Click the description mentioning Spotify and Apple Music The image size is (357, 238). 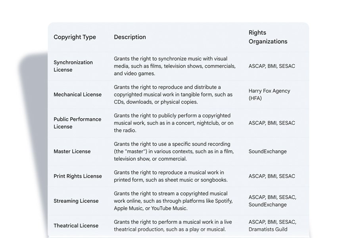click(173, 201)
